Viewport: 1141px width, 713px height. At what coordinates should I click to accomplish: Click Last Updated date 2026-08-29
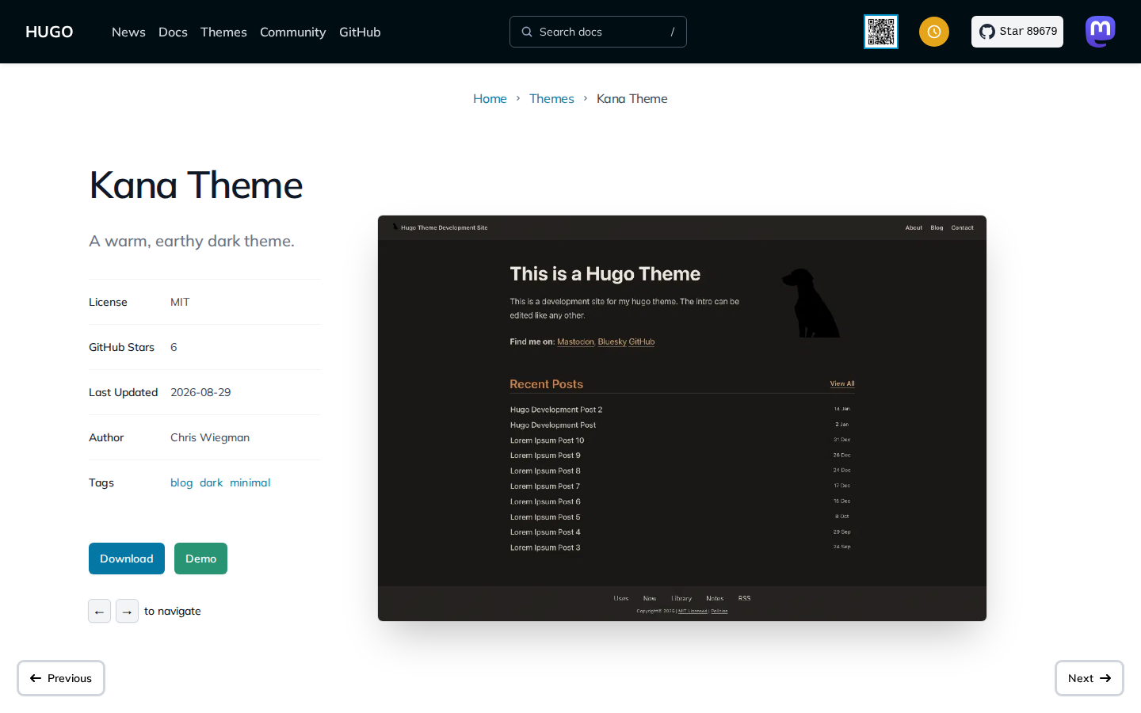tap(200, 392)
